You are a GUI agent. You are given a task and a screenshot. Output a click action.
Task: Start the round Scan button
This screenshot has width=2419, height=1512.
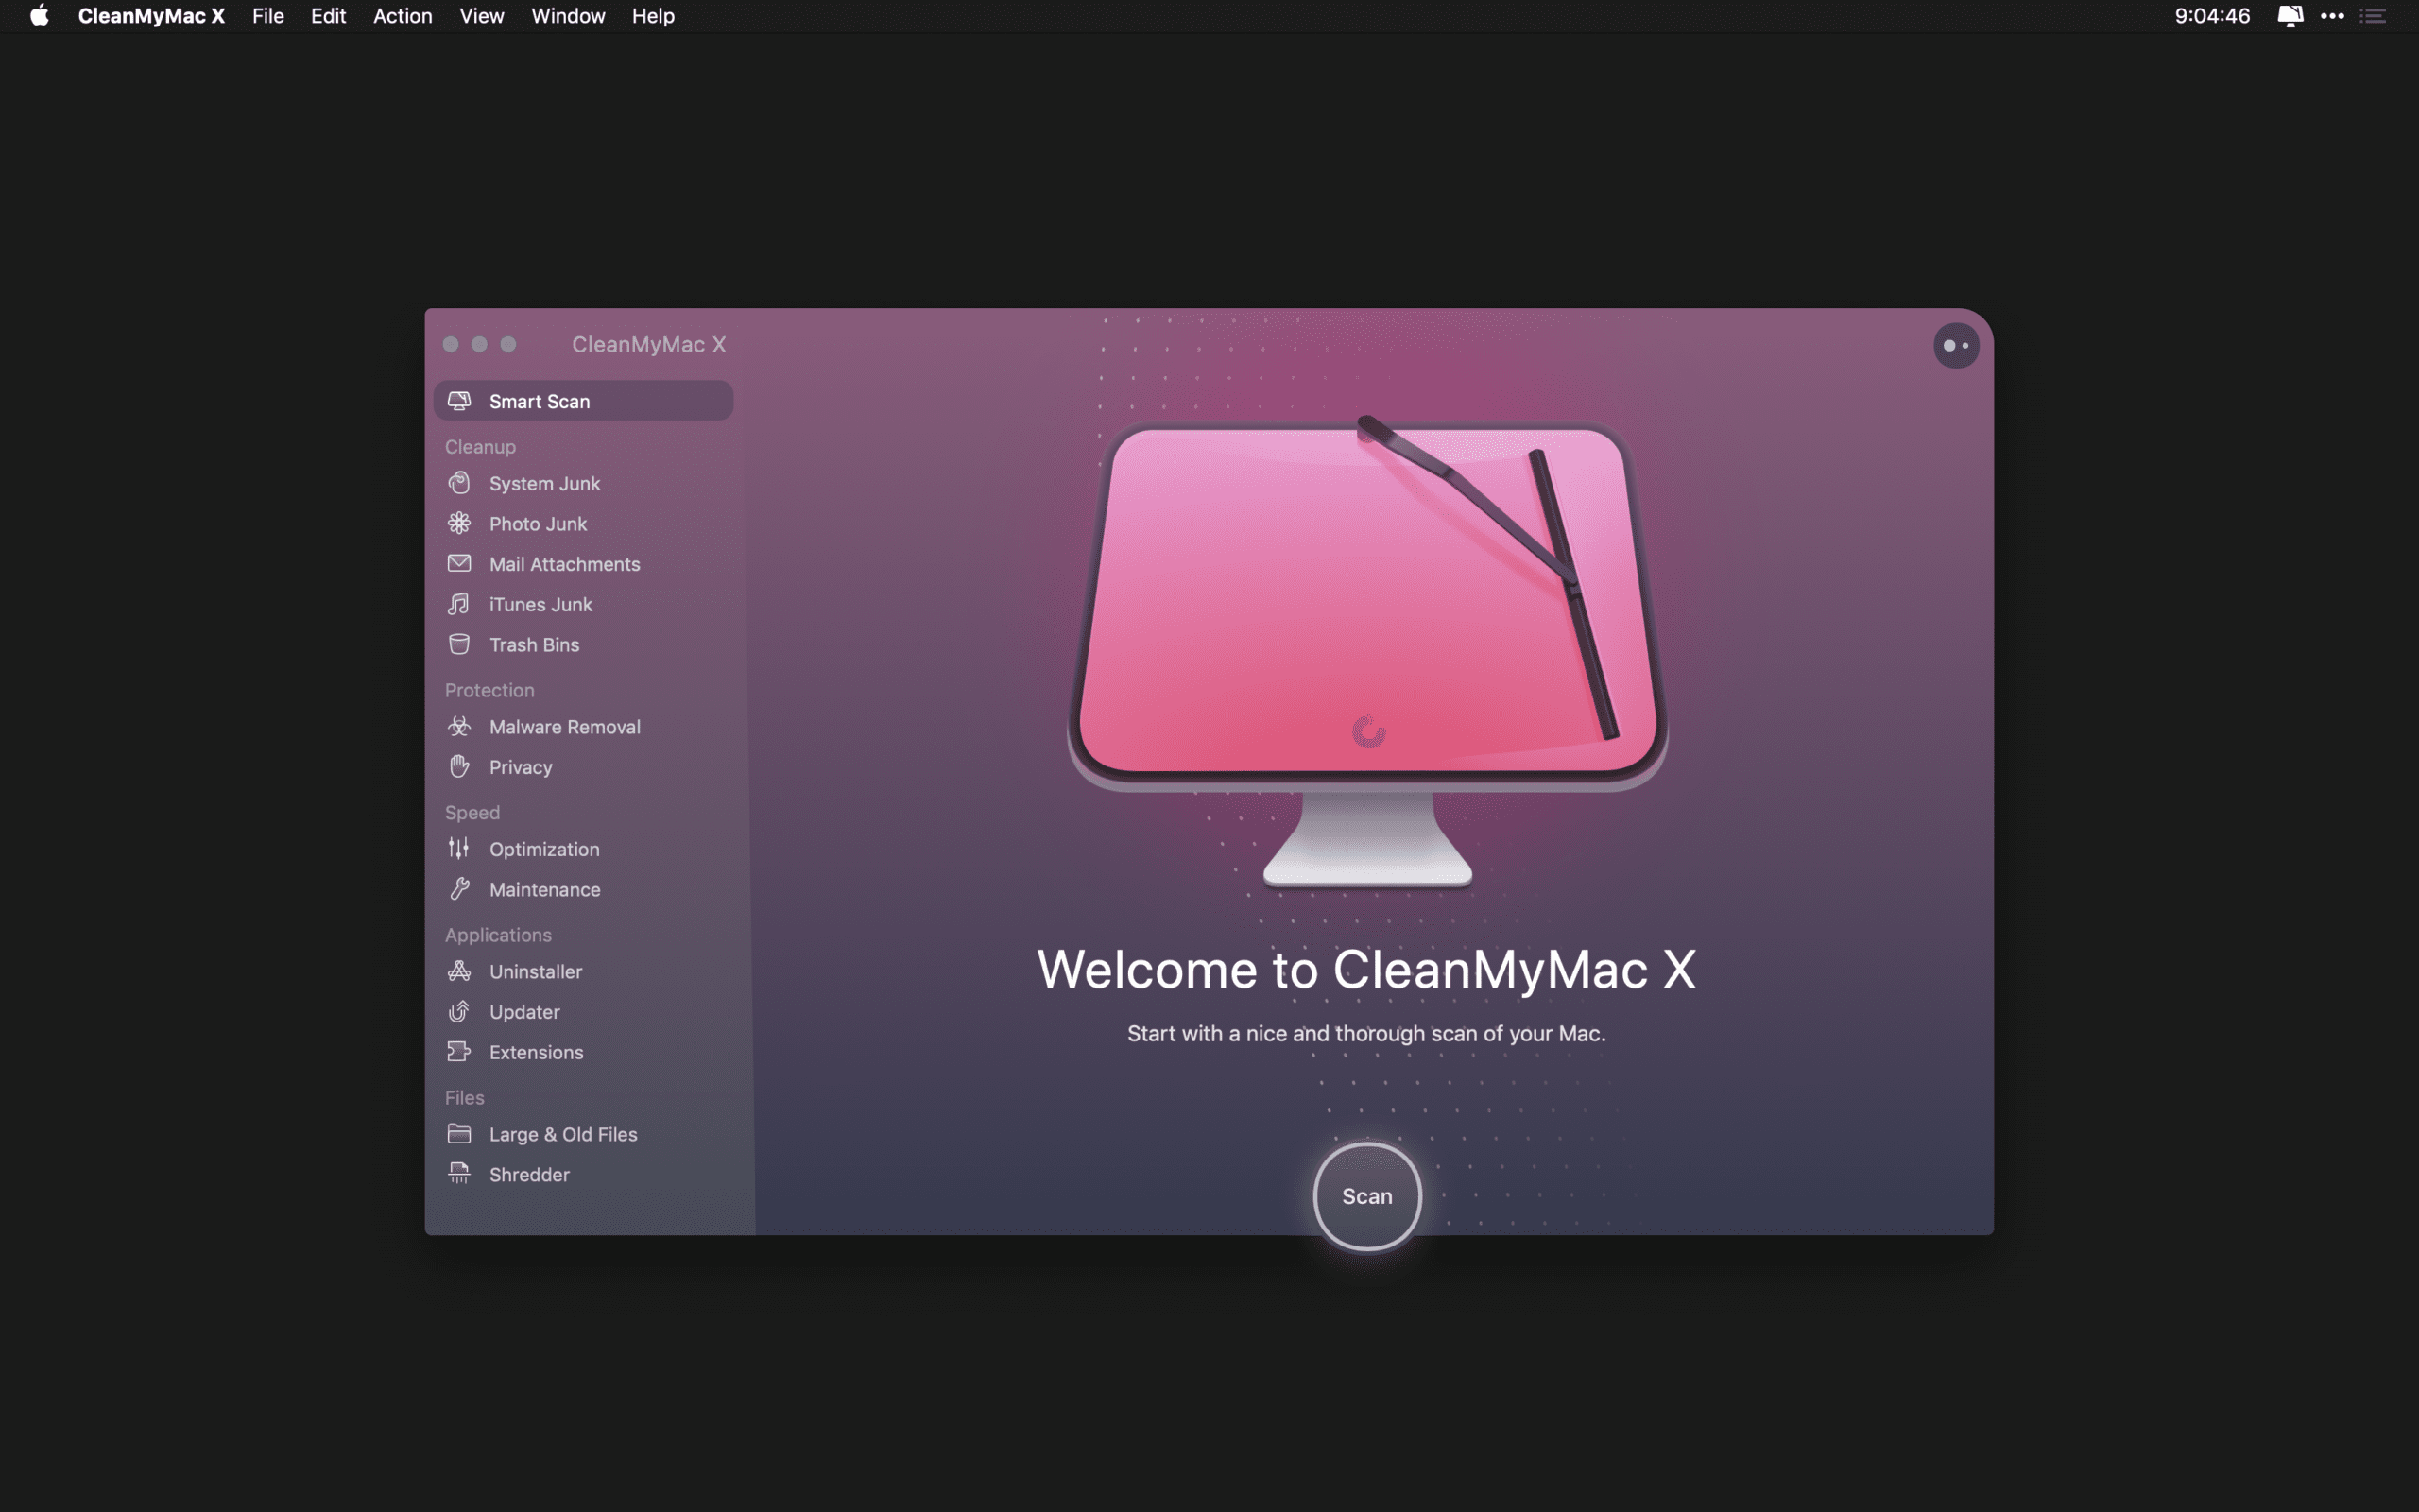point(1366,1196)
